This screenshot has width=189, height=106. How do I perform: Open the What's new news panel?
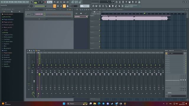pos(133,6)
